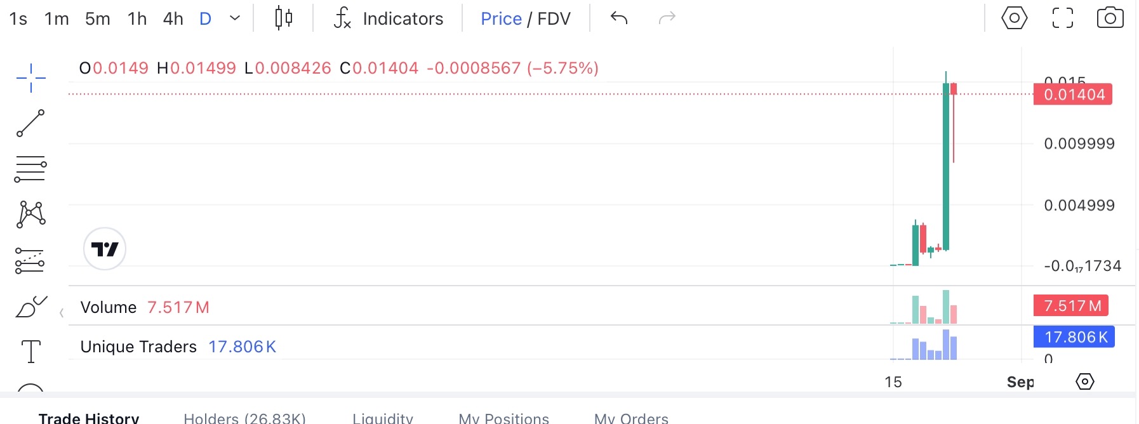This screenshot has height=424, width=1139.
Task: Expand the timeframe interval dropdown
Action: (x=235, y=18)
